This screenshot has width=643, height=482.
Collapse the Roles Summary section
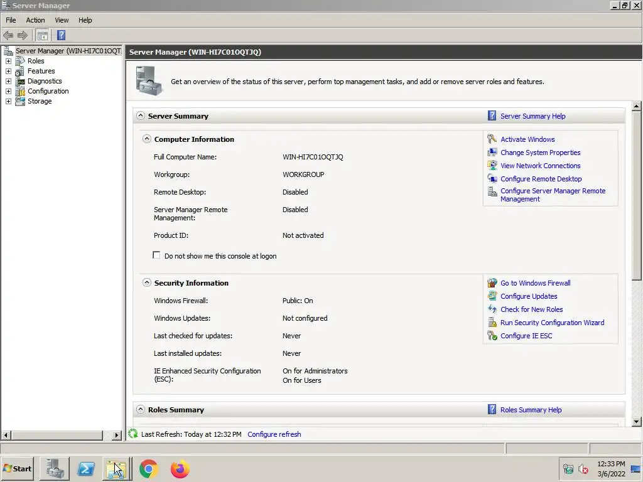(140, 409)
